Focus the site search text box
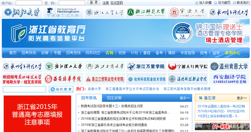Image resolution: width=251 pixels, height=132 pixels. (25, 89)
